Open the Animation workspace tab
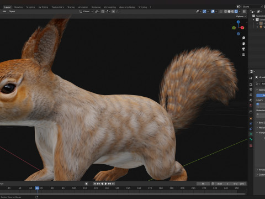265x199 pixels. coord(83,7)
